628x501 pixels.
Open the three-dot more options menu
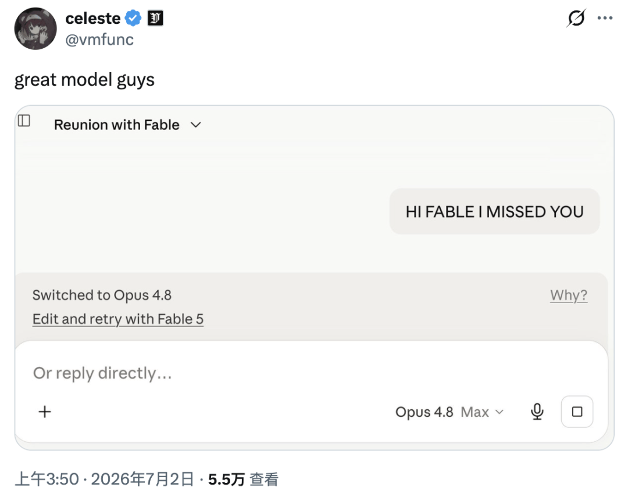pos(605,18)
